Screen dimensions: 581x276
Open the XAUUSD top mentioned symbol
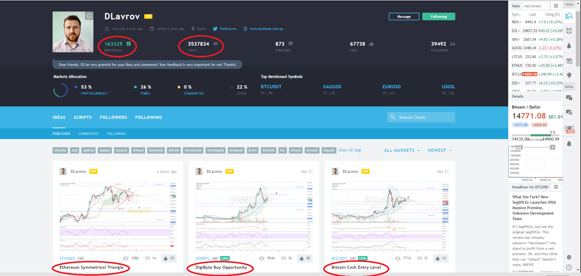pyautogui.click(x=332, y=87)
